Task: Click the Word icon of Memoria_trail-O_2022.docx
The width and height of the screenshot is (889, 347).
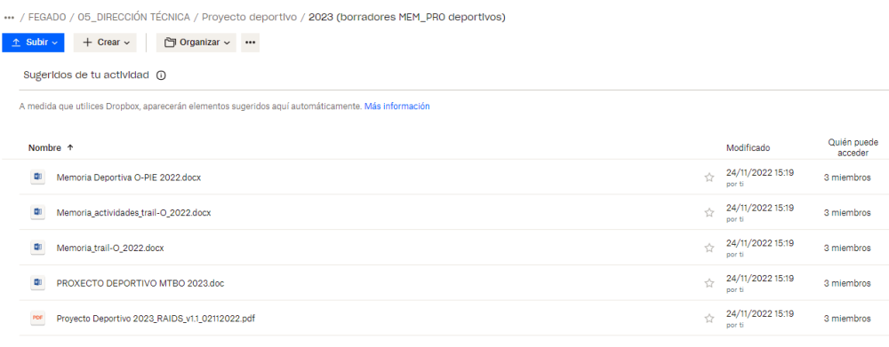Action: 37,248
